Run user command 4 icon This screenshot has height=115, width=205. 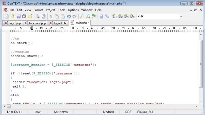132,16
